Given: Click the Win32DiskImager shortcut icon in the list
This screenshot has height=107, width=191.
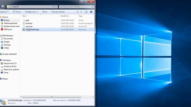Looking at the screenshot, I should pos(24,29).
